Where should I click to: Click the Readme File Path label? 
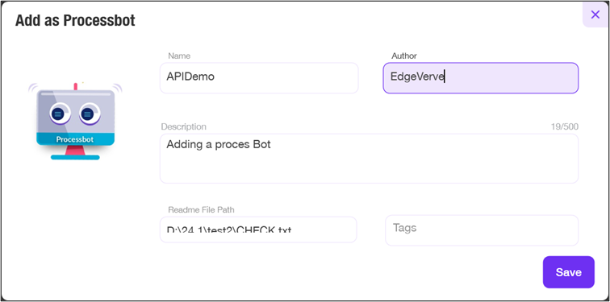coord(201,210)
